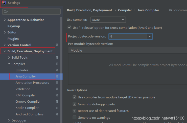Click project-level icon beside Annotation Processors

tap(57, 83)
